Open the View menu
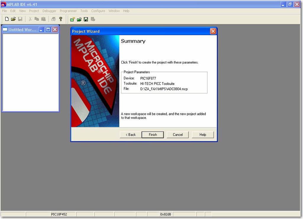 pyautogui.click(x=22, y=11)
